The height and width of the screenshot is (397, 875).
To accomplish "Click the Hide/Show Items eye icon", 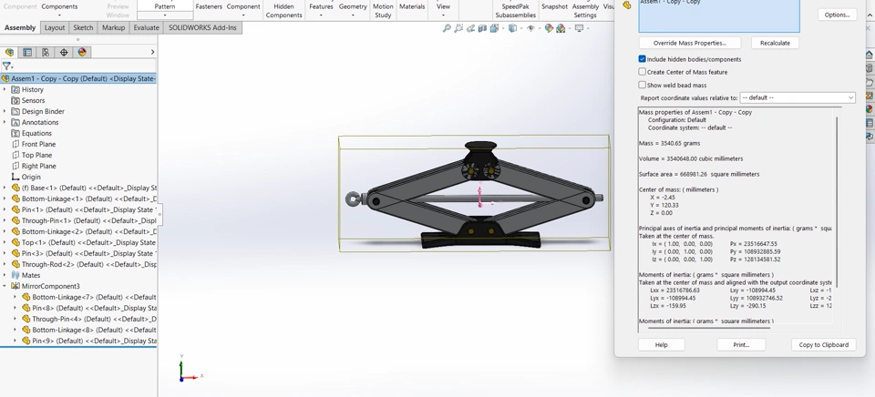I will (x=530, y=28).
